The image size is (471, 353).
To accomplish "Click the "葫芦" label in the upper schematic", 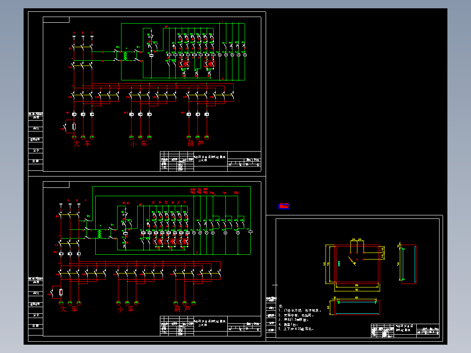I will [x=196, y=144].
